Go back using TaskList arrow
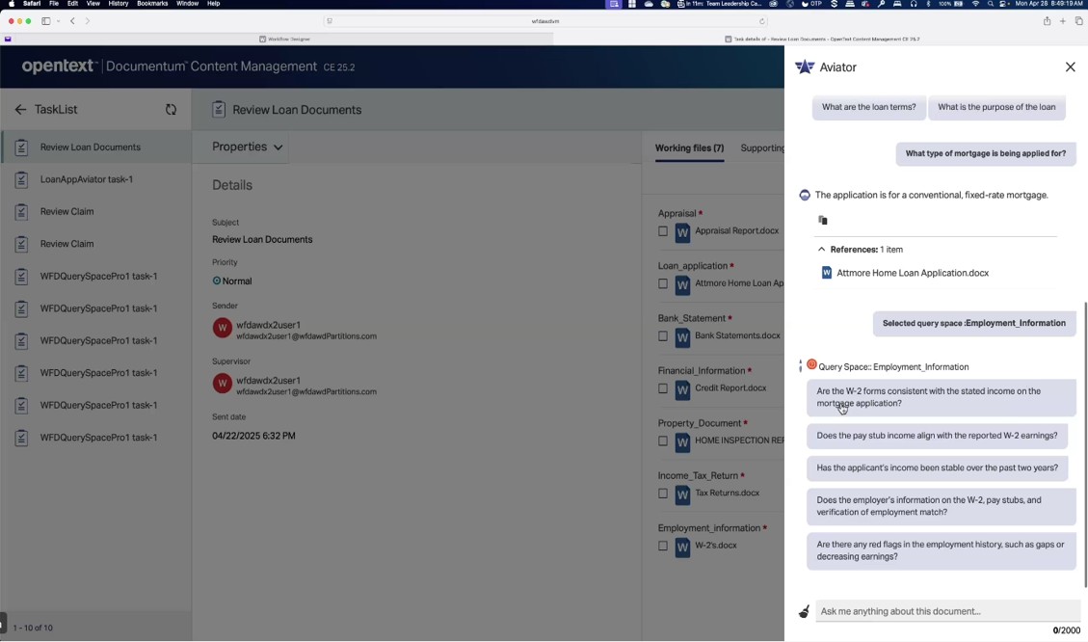Viewport: 1088px width, 642px height. point(20,110)
